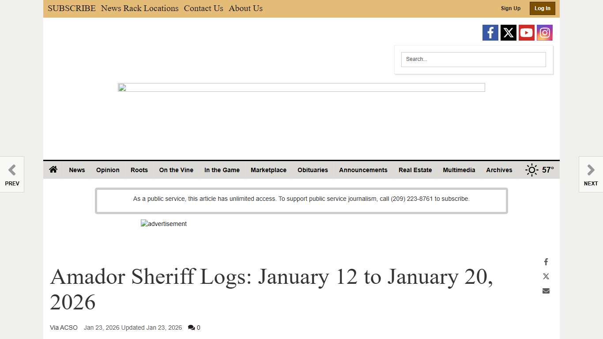Image resolution: width=603 pixels, height=339 pixels.
Task: Open the newspaper's Facebook page icon
Action: [490, 32]
